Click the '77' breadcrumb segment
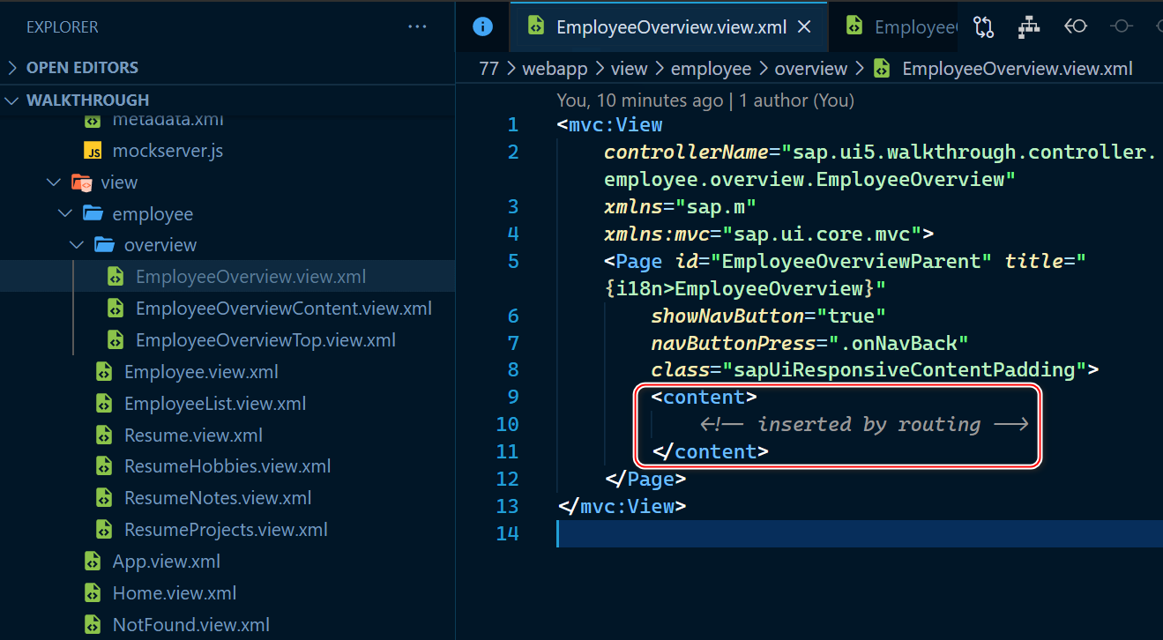The height and width of the screenshot is (640, 1163). tap(488, 69)
